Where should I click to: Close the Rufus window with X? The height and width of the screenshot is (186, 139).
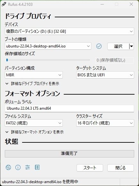click(x=131, y=4)
